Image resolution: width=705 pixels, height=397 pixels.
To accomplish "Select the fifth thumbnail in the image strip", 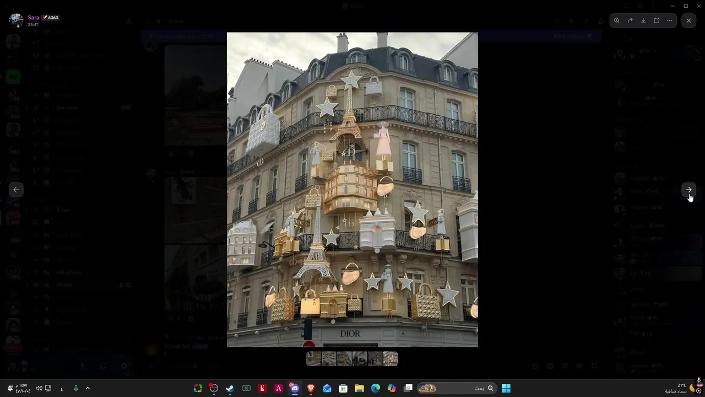I will (x=375, y=359).
